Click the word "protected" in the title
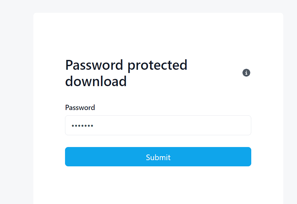The width and height of the screenshot is (297, 204). pyautogui.click(x=157, y=65)
